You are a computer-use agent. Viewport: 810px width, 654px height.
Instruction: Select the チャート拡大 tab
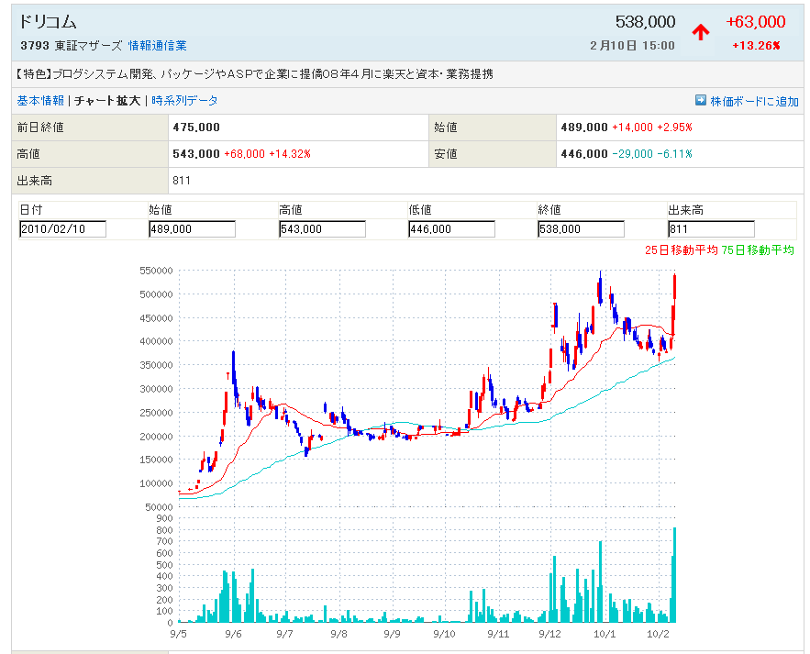pos(107,101)
